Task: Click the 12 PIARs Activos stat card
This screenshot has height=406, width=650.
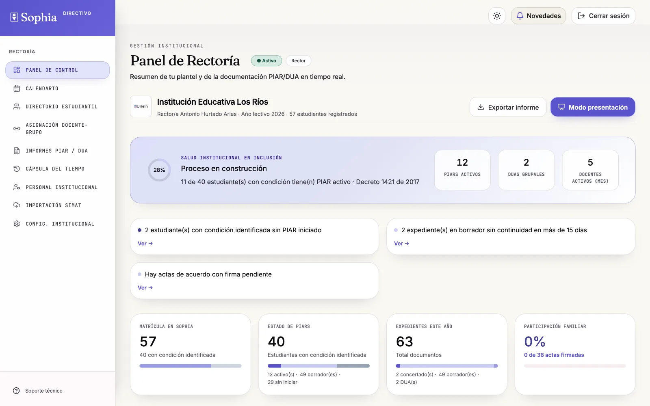Action: (x=462, y=170)
